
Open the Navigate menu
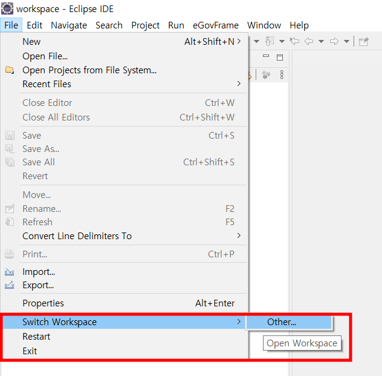[x=69, y=25]
